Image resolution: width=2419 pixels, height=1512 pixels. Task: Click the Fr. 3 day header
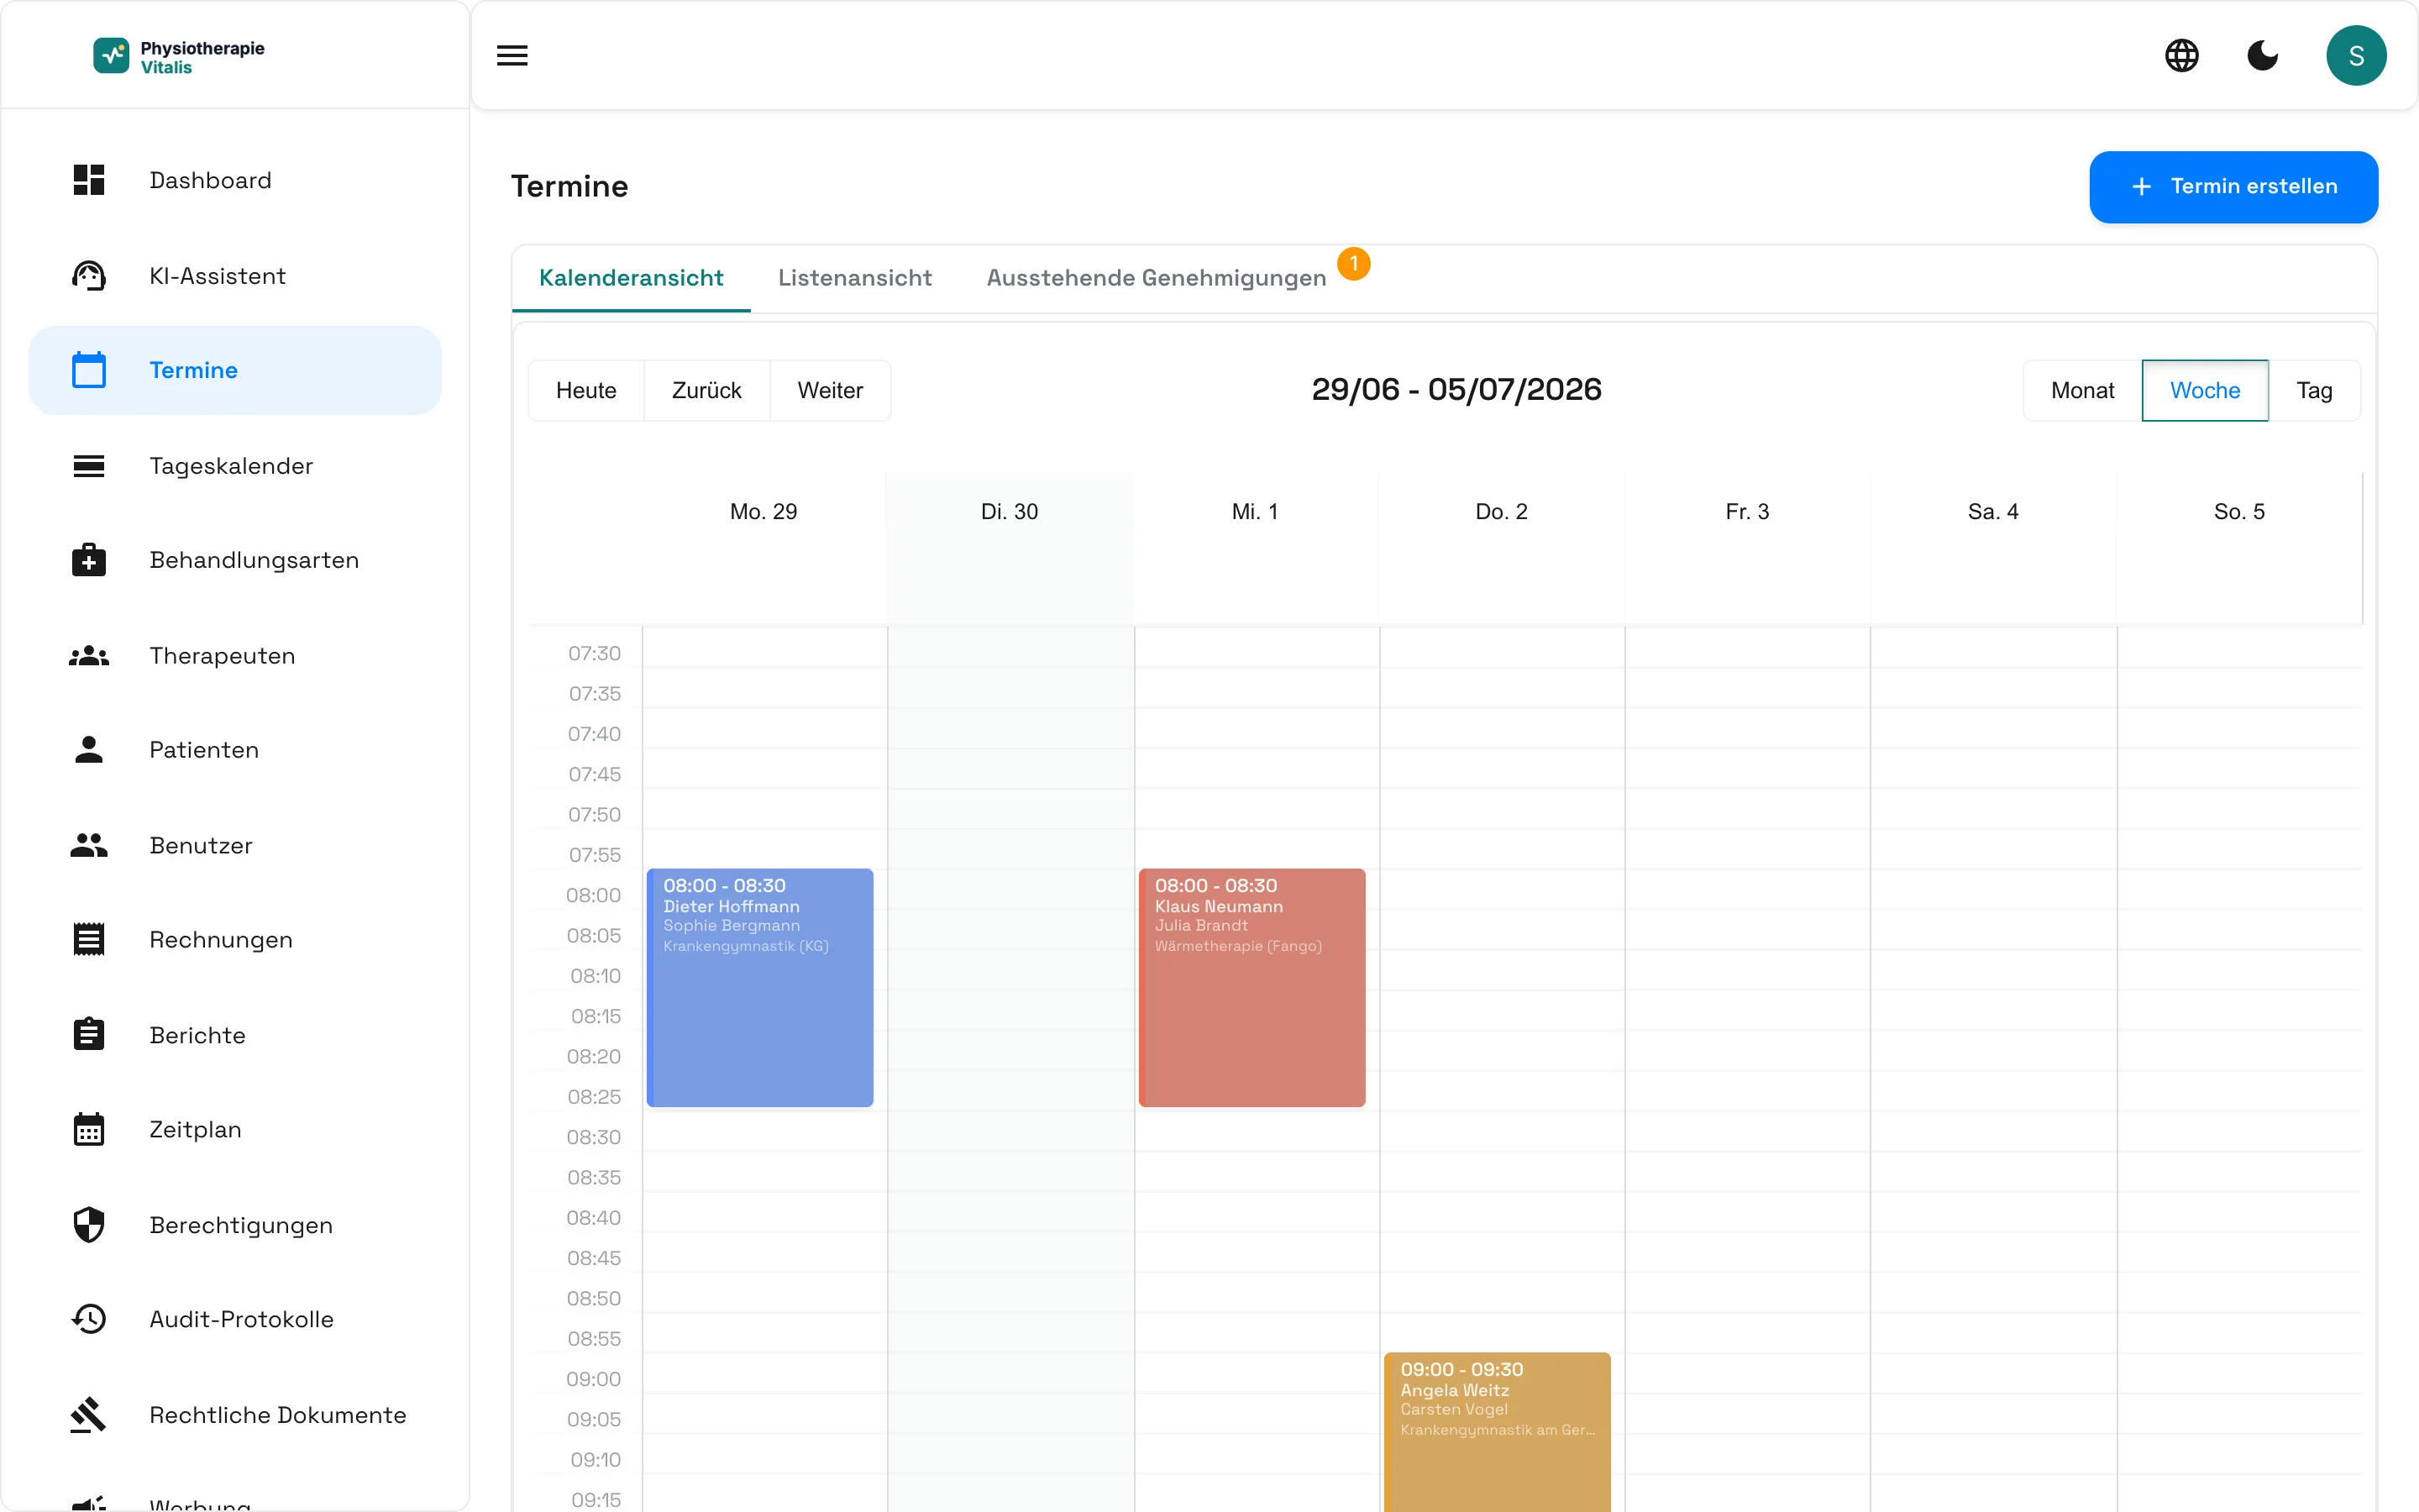tap(1747, 512)
